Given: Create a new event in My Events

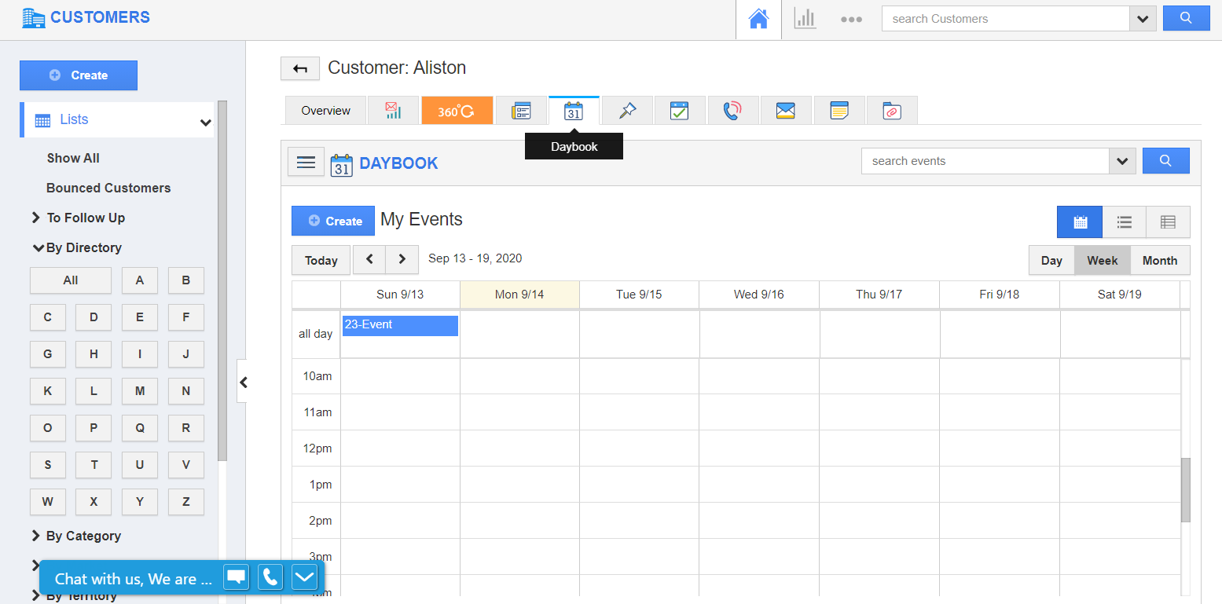Looking at the screenshot, I should tap(333, 221).
